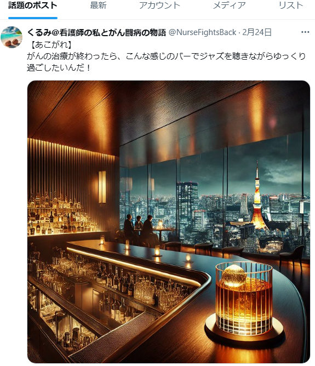
Task: Open the post's three-dot more menu
Action: [305, 32]
